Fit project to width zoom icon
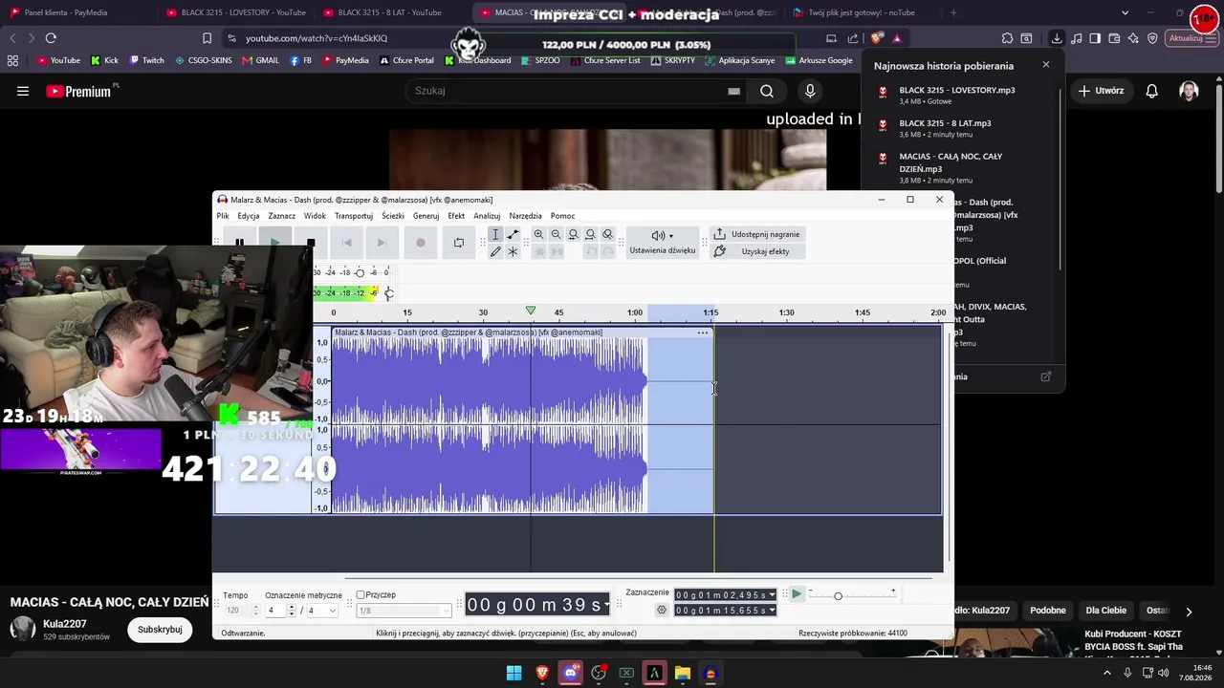1224x688 pixels. (x=591, y=235)
